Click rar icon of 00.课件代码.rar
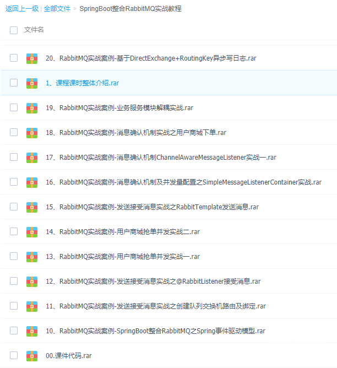The height and width of the screenshot is (368, 337). 32,356
